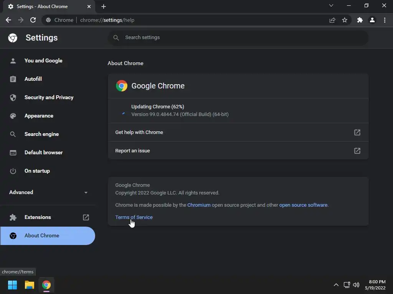Expand the Advanced settings section
This screenshot has width=393, height=294.
(x=48, y=192)
